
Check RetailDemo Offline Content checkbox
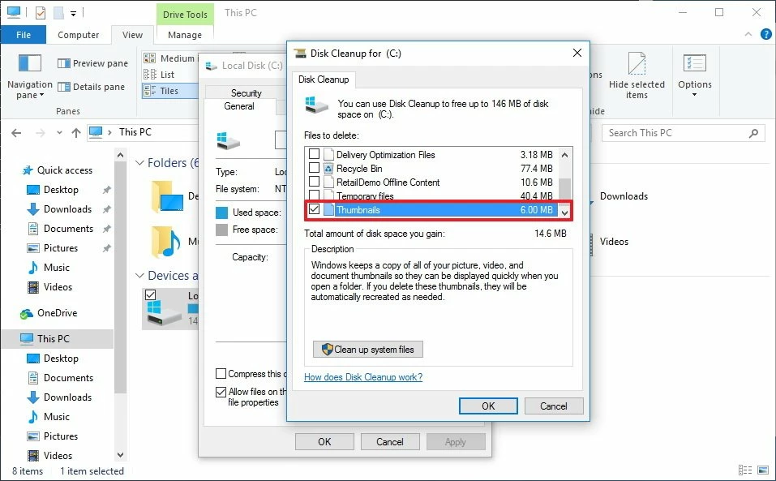click(315, 182)
